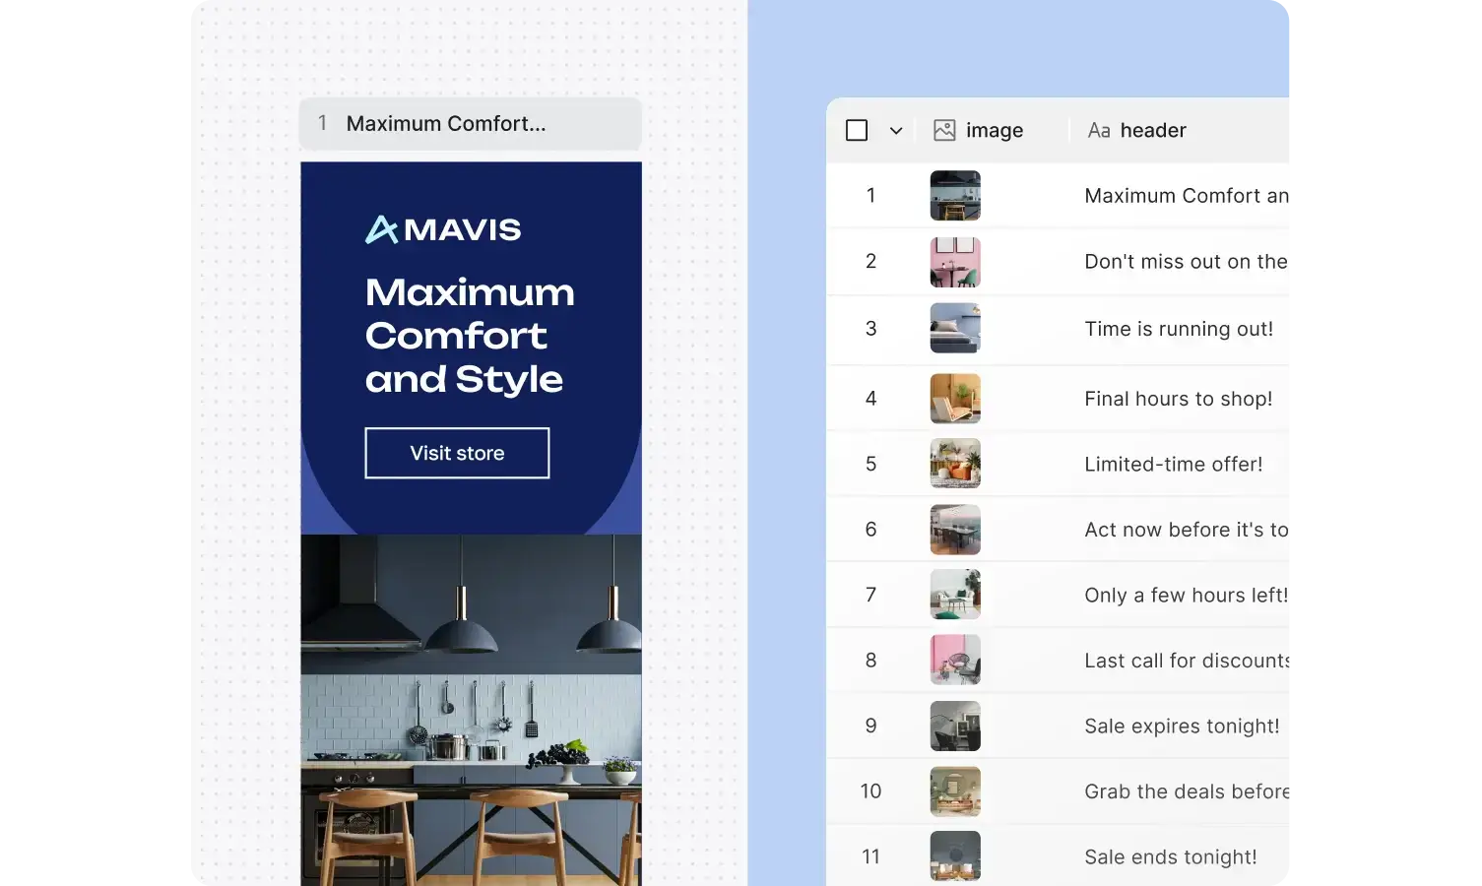Viewport: 1482px width, 886px height.
Task: Select the header column label
Action: pos(1152,129)
